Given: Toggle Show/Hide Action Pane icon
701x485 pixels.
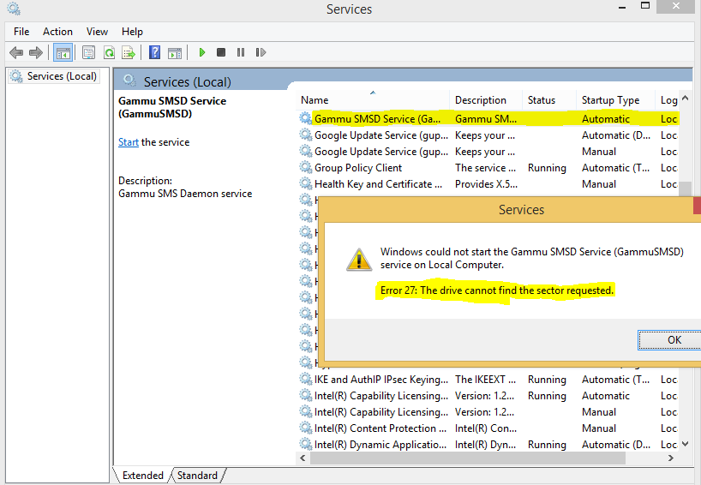Looking at the screenshot, I should 175,53.
